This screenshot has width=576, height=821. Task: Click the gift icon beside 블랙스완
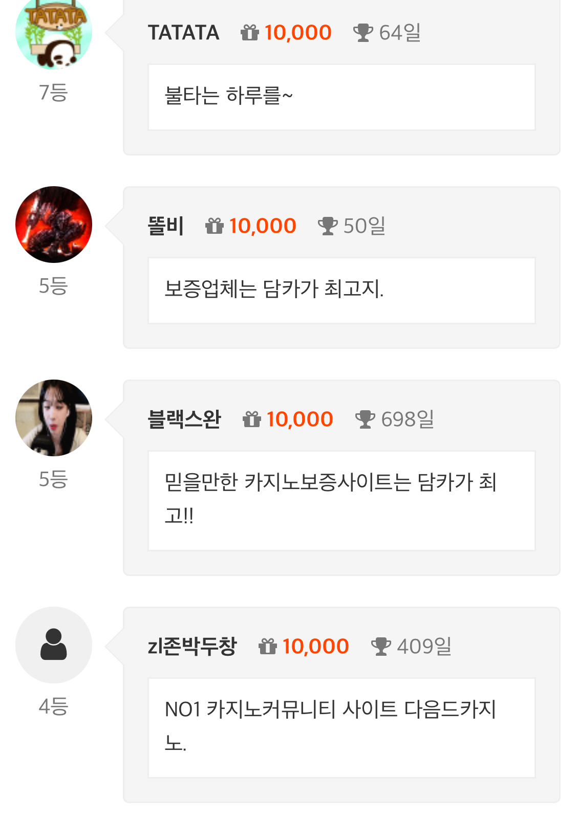[252, 419]
